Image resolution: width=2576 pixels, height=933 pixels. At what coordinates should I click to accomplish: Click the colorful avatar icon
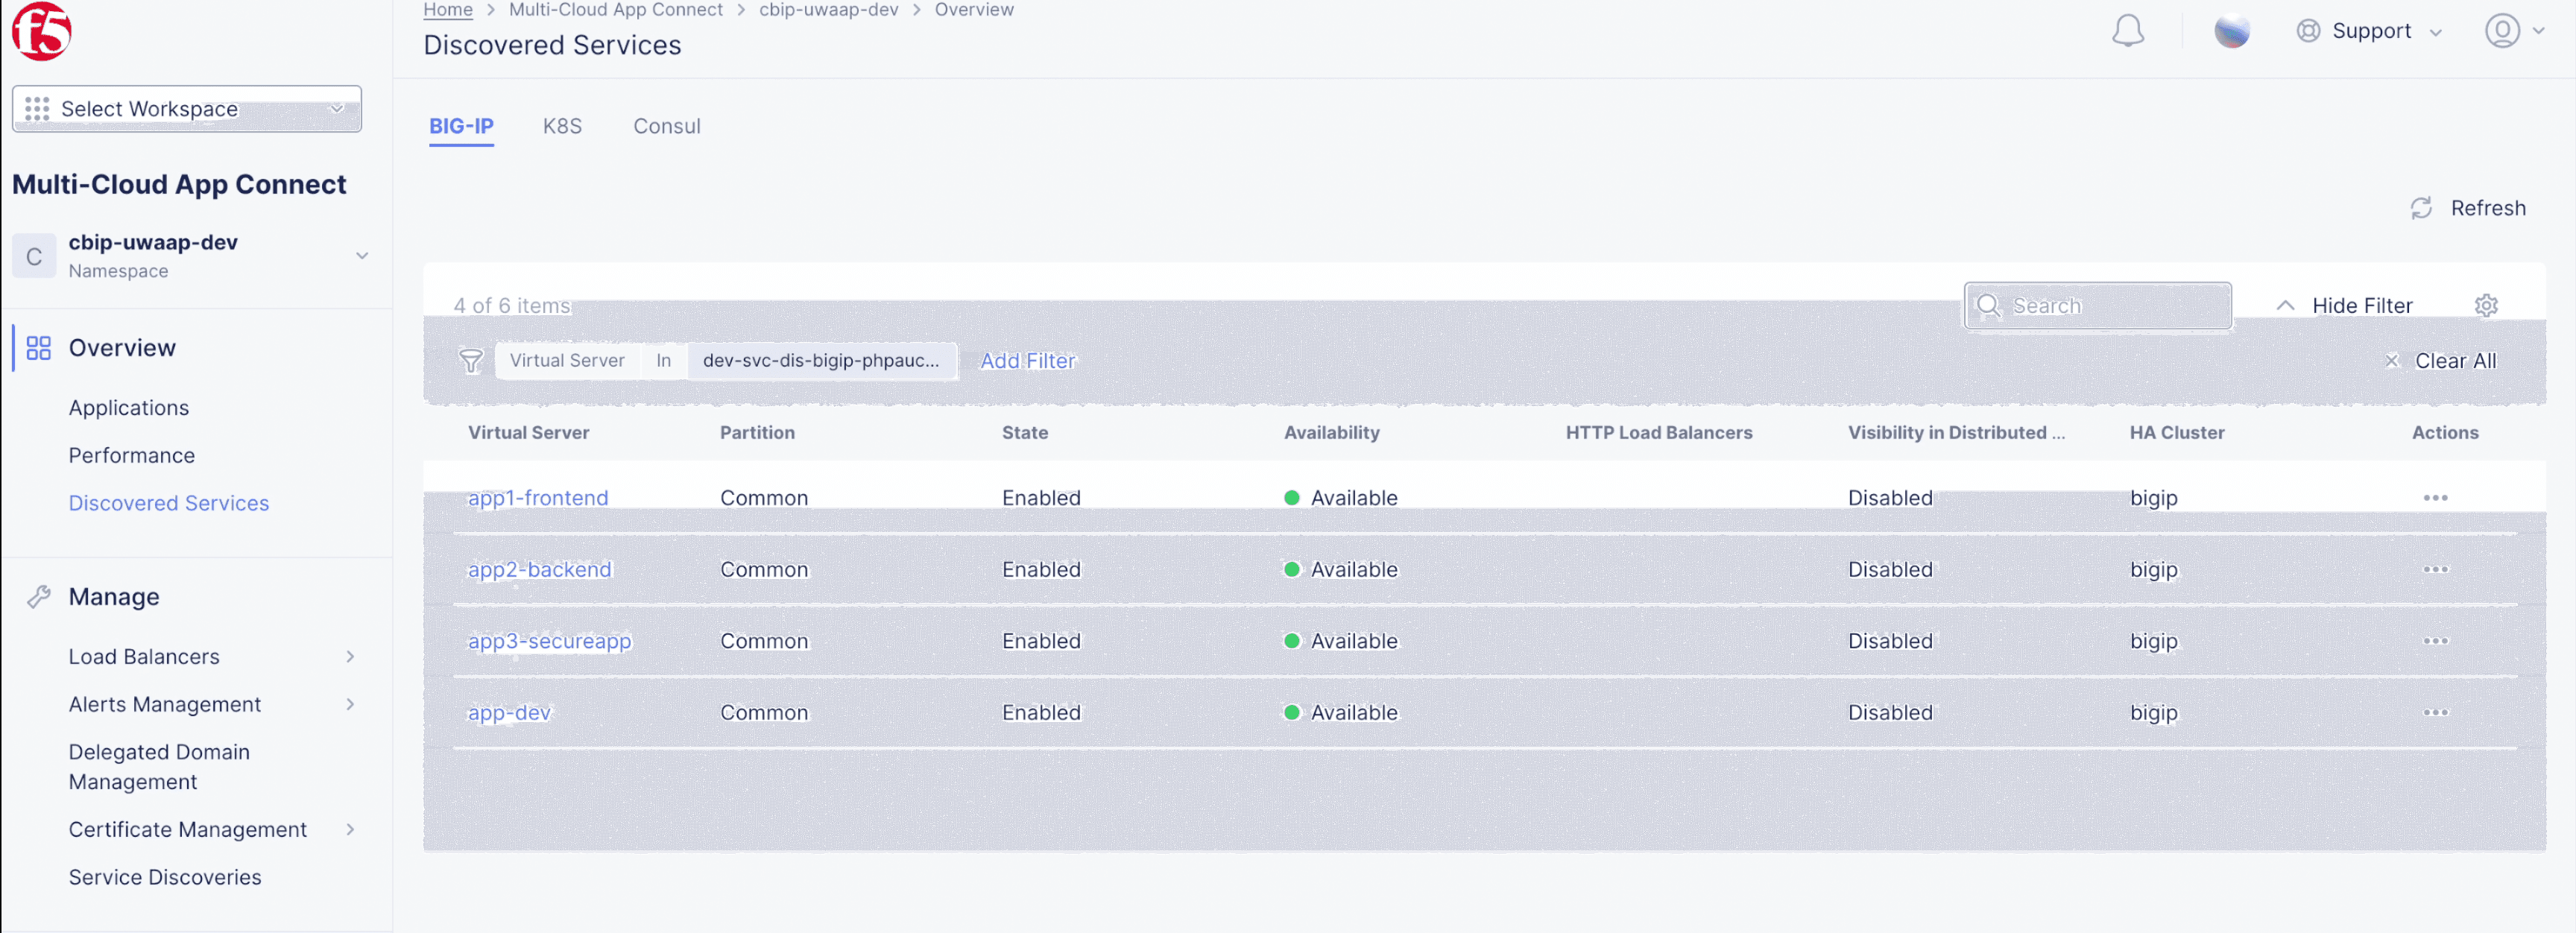pos(2231,31)
